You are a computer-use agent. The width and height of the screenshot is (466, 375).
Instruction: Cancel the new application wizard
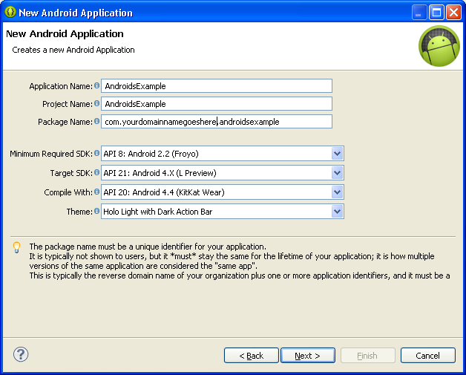point(428,356)
